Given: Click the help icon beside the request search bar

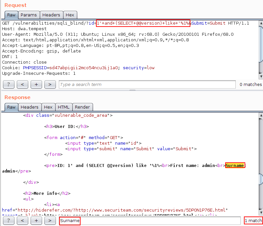Looking at the screenshot, I should [x=9, y=84].
